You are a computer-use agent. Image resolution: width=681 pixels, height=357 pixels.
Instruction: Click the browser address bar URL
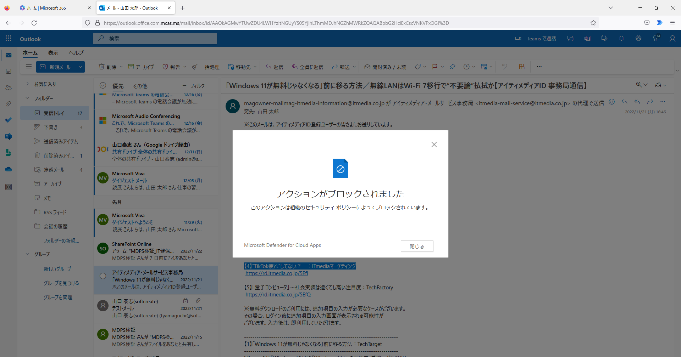click(276, 23)
